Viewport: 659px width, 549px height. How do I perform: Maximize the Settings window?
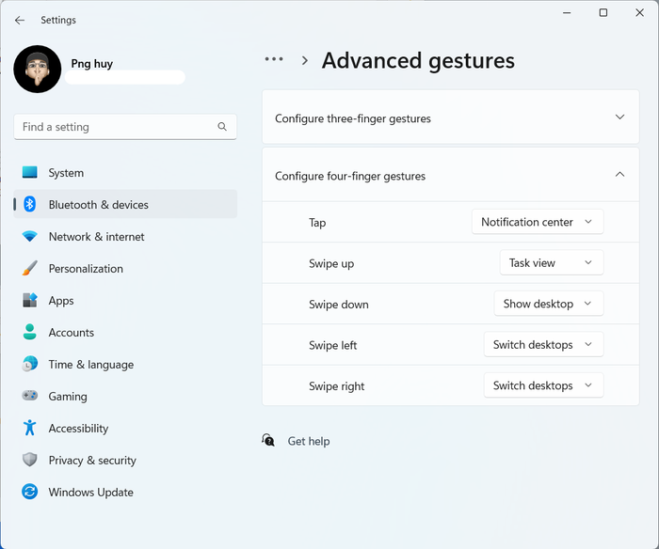tap(603, 13)
